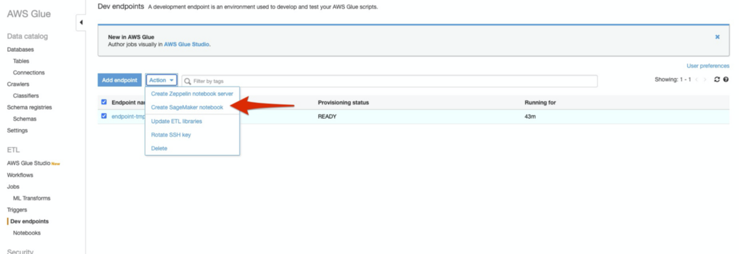
Task: Choose Delete from Action menu
Action: (159, 148)
